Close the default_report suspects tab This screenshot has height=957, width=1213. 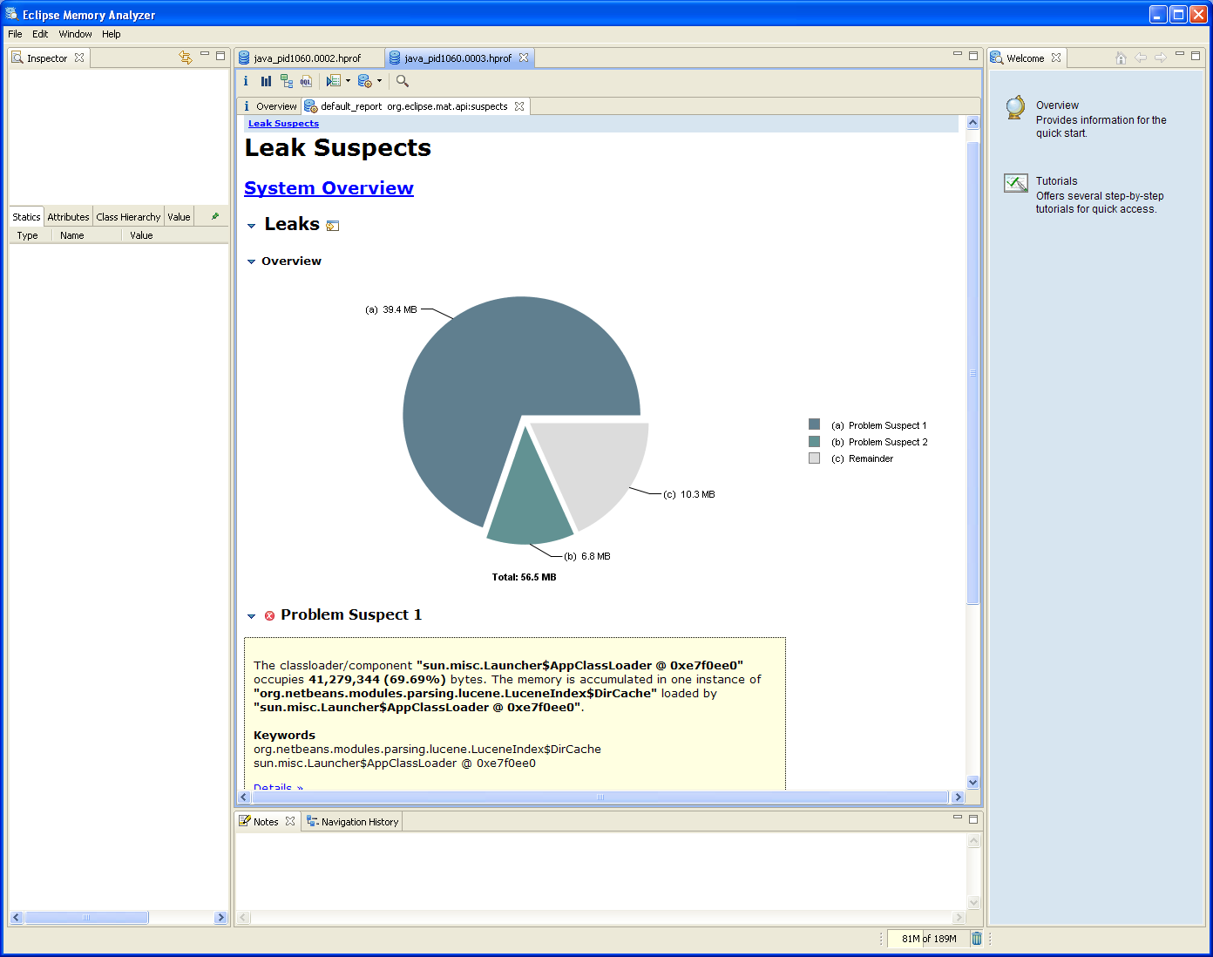(x=519, y=106)
